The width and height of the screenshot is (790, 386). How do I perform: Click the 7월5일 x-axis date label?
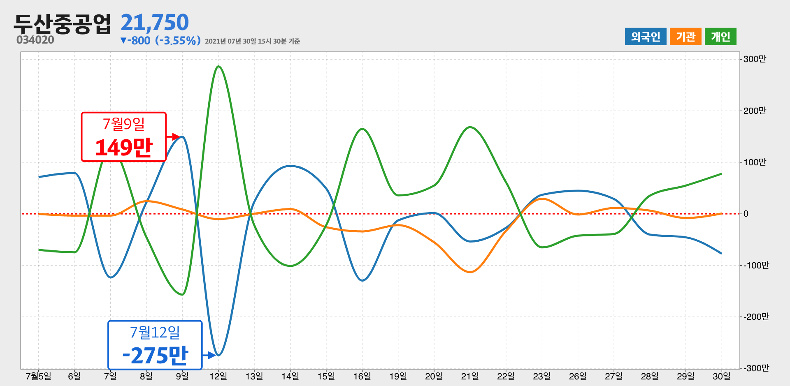pos(39,376)
